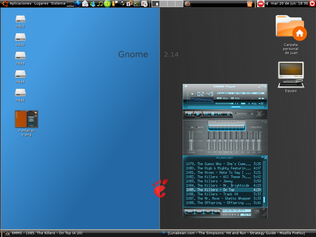Click the 16K equalizer slider
Image resolution: width=316 pixels, height=237 pixels.
259,141
